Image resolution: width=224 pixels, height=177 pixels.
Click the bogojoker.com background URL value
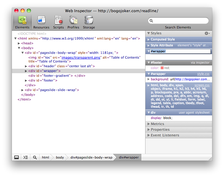[x=193, y=79]
